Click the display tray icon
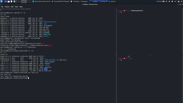The width and height of the screenshot is (183, 103). click(166, 1)
